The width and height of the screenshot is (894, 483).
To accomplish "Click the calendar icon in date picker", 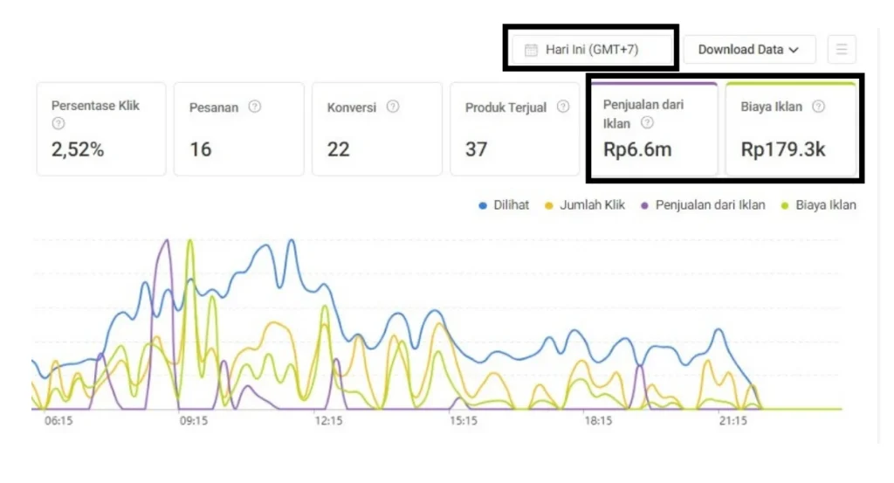I will coord(531,50).
